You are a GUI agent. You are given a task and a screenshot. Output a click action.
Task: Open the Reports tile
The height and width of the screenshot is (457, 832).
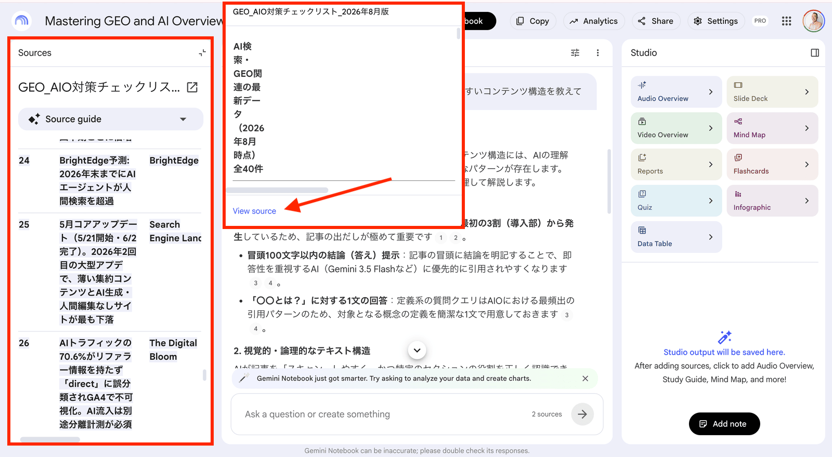pos(676,165)
